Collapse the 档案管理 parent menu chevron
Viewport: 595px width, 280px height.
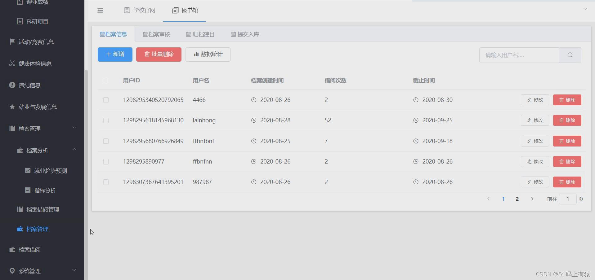click(74, 128)
